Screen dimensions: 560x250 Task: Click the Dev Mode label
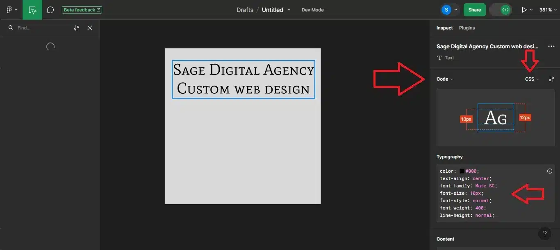click(312, 10)
